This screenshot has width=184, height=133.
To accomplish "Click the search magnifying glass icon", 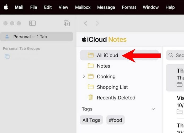I will 171,55.
